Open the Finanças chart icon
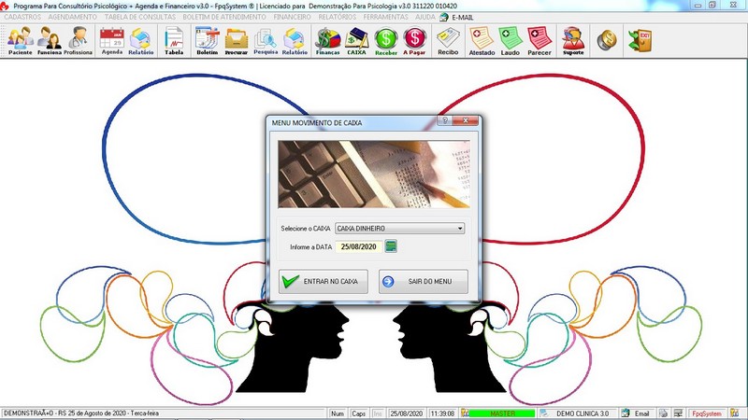Image resolution: width=748 pixels, height=420 pixels. point(328,41)
